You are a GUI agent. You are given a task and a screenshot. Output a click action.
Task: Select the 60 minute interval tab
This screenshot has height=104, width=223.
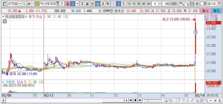coord(149,4)
